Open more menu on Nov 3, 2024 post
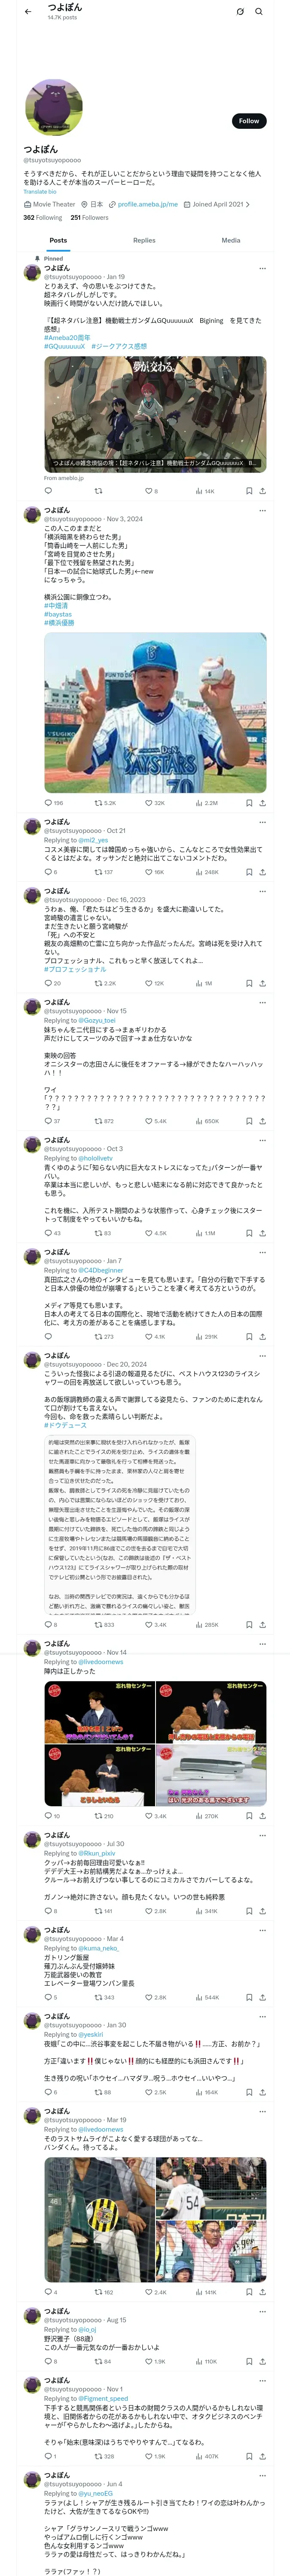The height and width of the screenshot is (2576, 290). 262,511
